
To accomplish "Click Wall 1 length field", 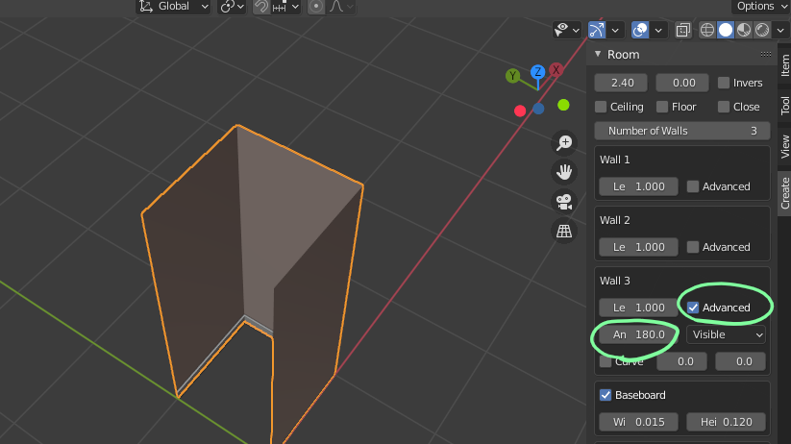I will coord(638,186).
